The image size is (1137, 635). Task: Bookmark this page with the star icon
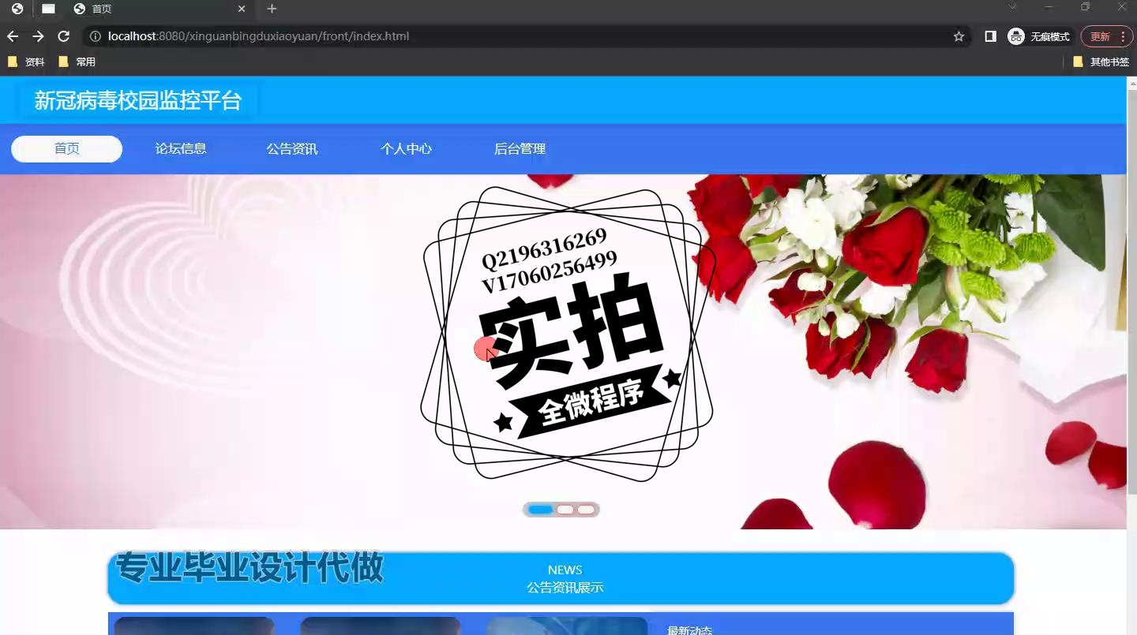point(959,36)
